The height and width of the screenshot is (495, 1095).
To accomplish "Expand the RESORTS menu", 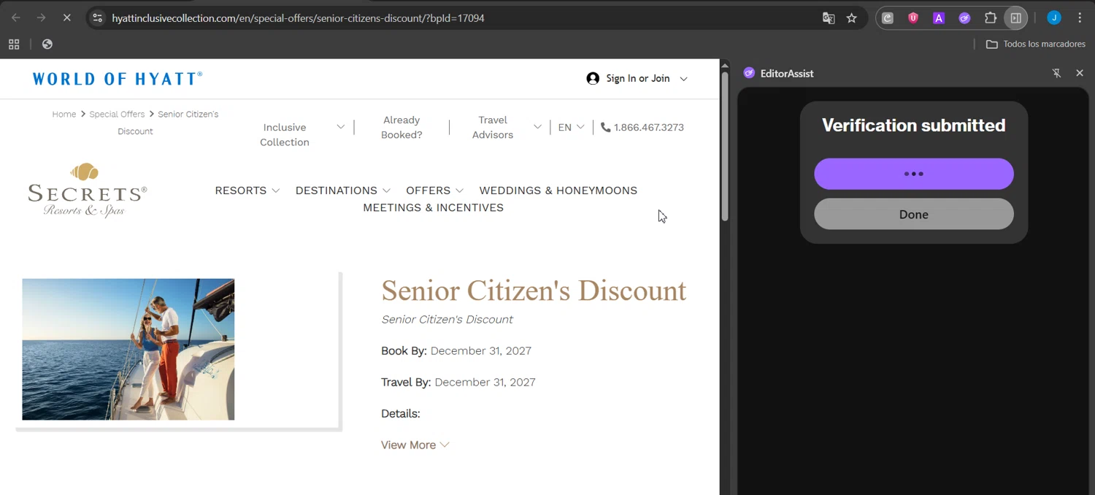I will (247, 191).
